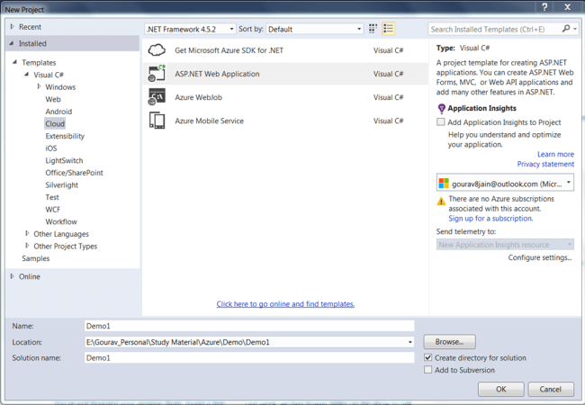Select the Office/SharePoint category

tap(74, 173)
